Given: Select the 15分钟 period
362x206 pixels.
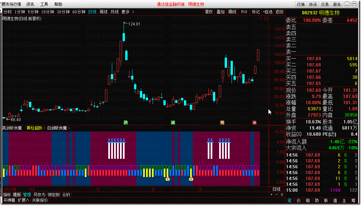Looking at the screenshot, I should [48, 12].
